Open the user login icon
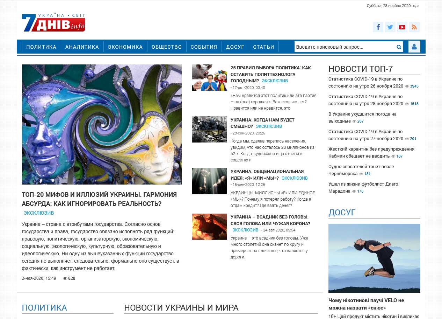Screen dimensions: 442x319 point(414,46)
